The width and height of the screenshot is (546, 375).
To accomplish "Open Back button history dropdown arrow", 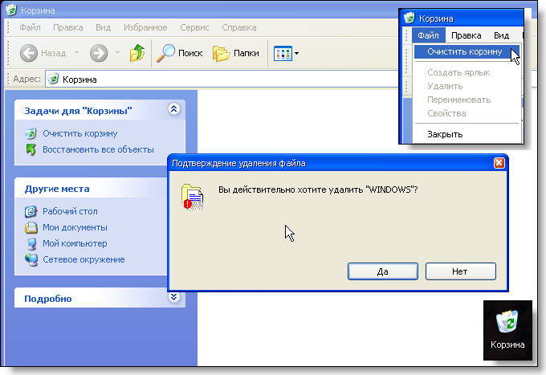I will click(x=77, y=53).
